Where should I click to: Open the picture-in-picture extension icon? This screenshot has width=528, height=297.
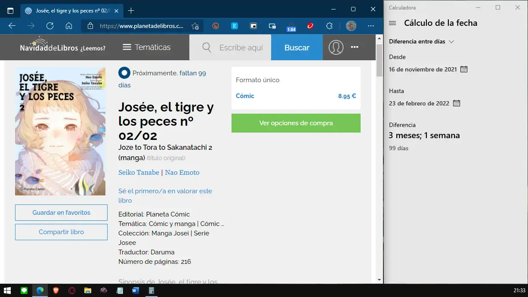[x=253, y=26]
